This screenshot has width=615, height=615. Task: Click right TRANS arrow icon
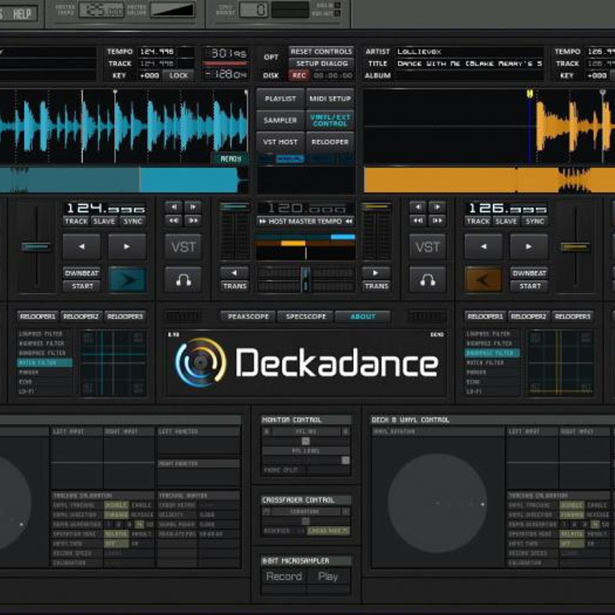point(376,273)
